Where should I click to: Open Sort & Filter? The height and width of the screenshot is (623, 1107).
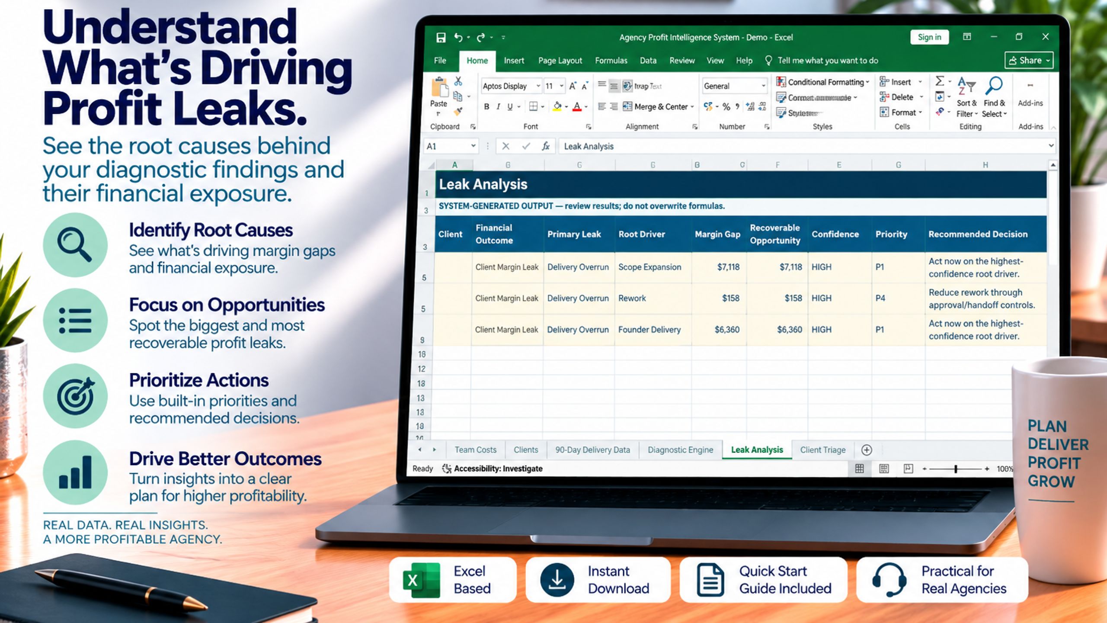point(967,96)
